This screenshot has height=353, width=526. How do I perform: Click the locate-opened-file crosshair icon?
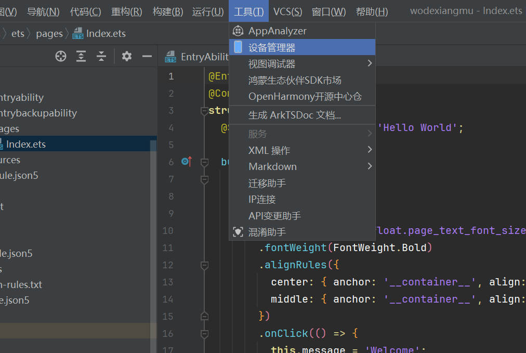point(61,56)
